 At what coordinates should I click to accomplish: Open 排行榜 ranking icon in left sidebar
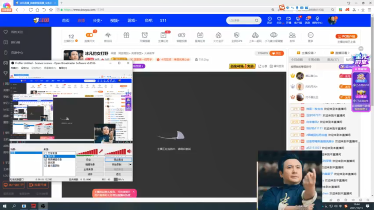[6, 42]
